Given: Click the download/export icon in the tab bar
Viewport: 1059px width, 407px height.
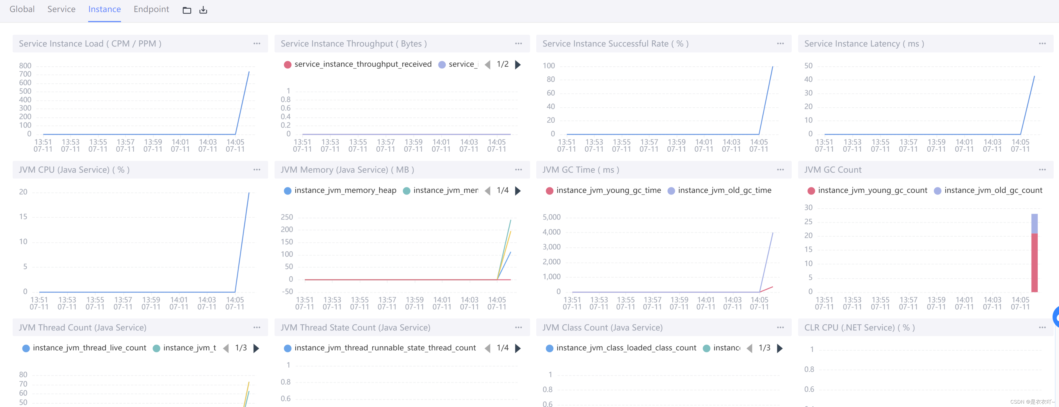Looking at the screenshot, I should point(203,10).
